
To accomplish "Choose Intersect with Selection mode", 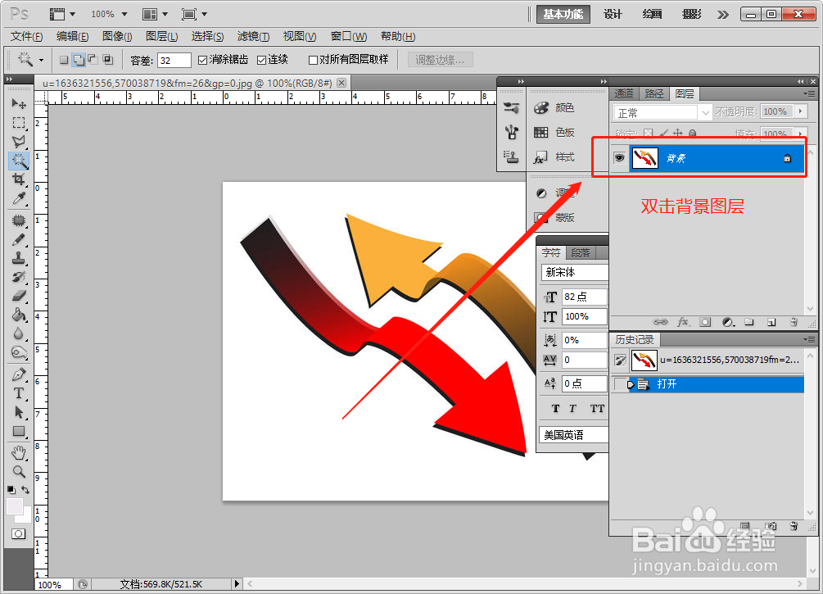I will click(x=107, y=60).
